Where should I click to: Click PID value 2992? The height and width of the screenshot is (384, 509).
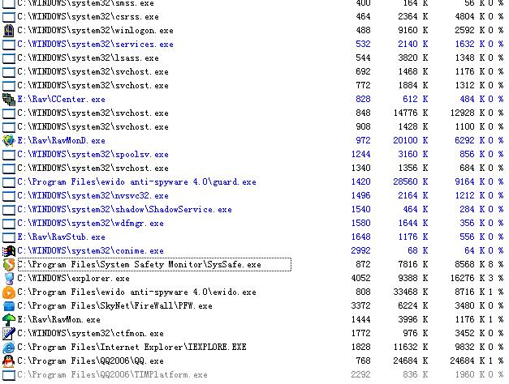(361, 251)
